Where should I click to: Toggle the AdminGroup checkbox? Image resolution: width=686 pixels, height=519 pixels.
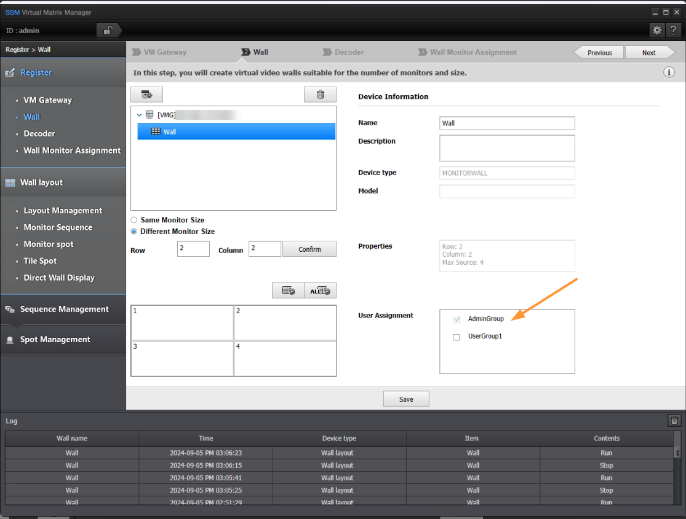[457, 319]
